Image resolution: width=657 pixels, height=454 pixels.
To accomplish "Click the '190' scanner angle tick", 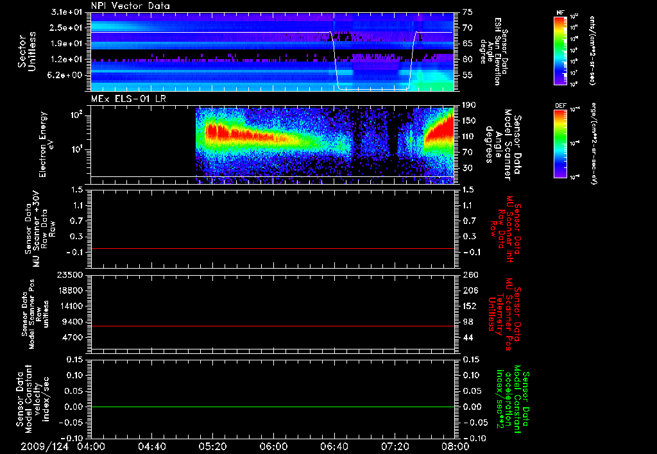I will [x=469, y=105].
